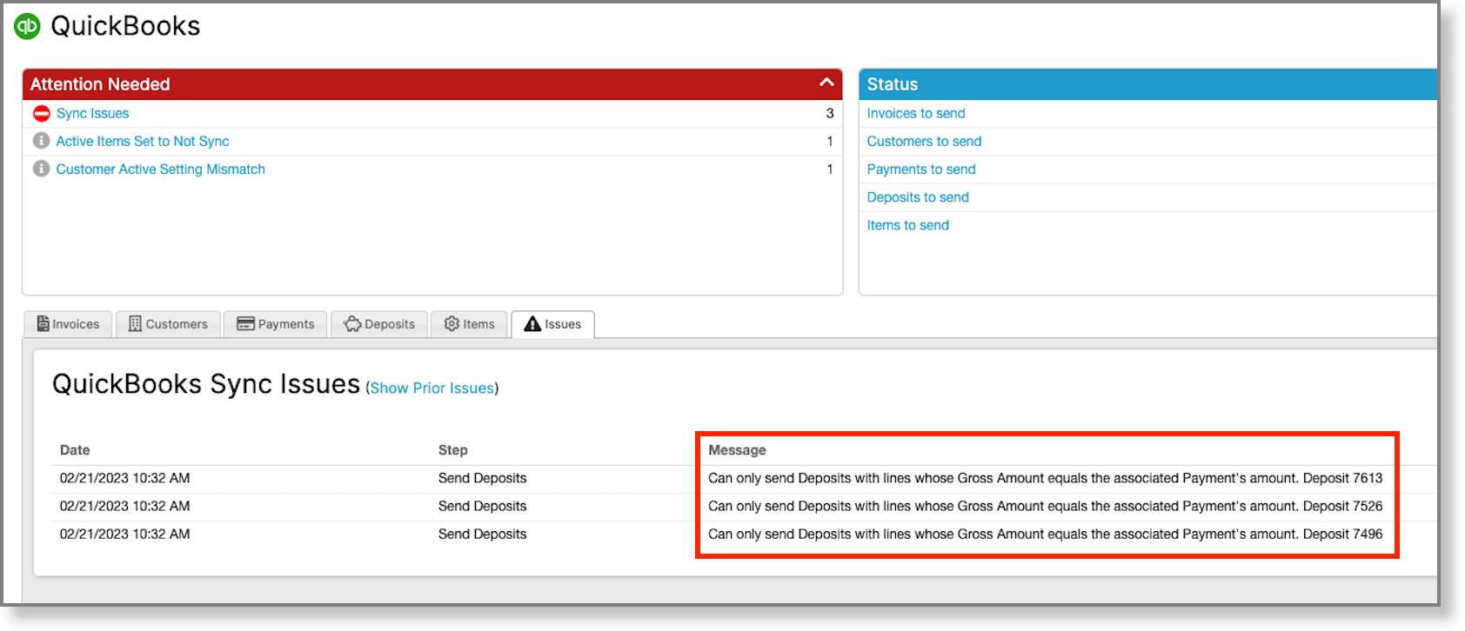
Task: Click date cell in the Deposit 7496 row
Action: pos(124,534)
